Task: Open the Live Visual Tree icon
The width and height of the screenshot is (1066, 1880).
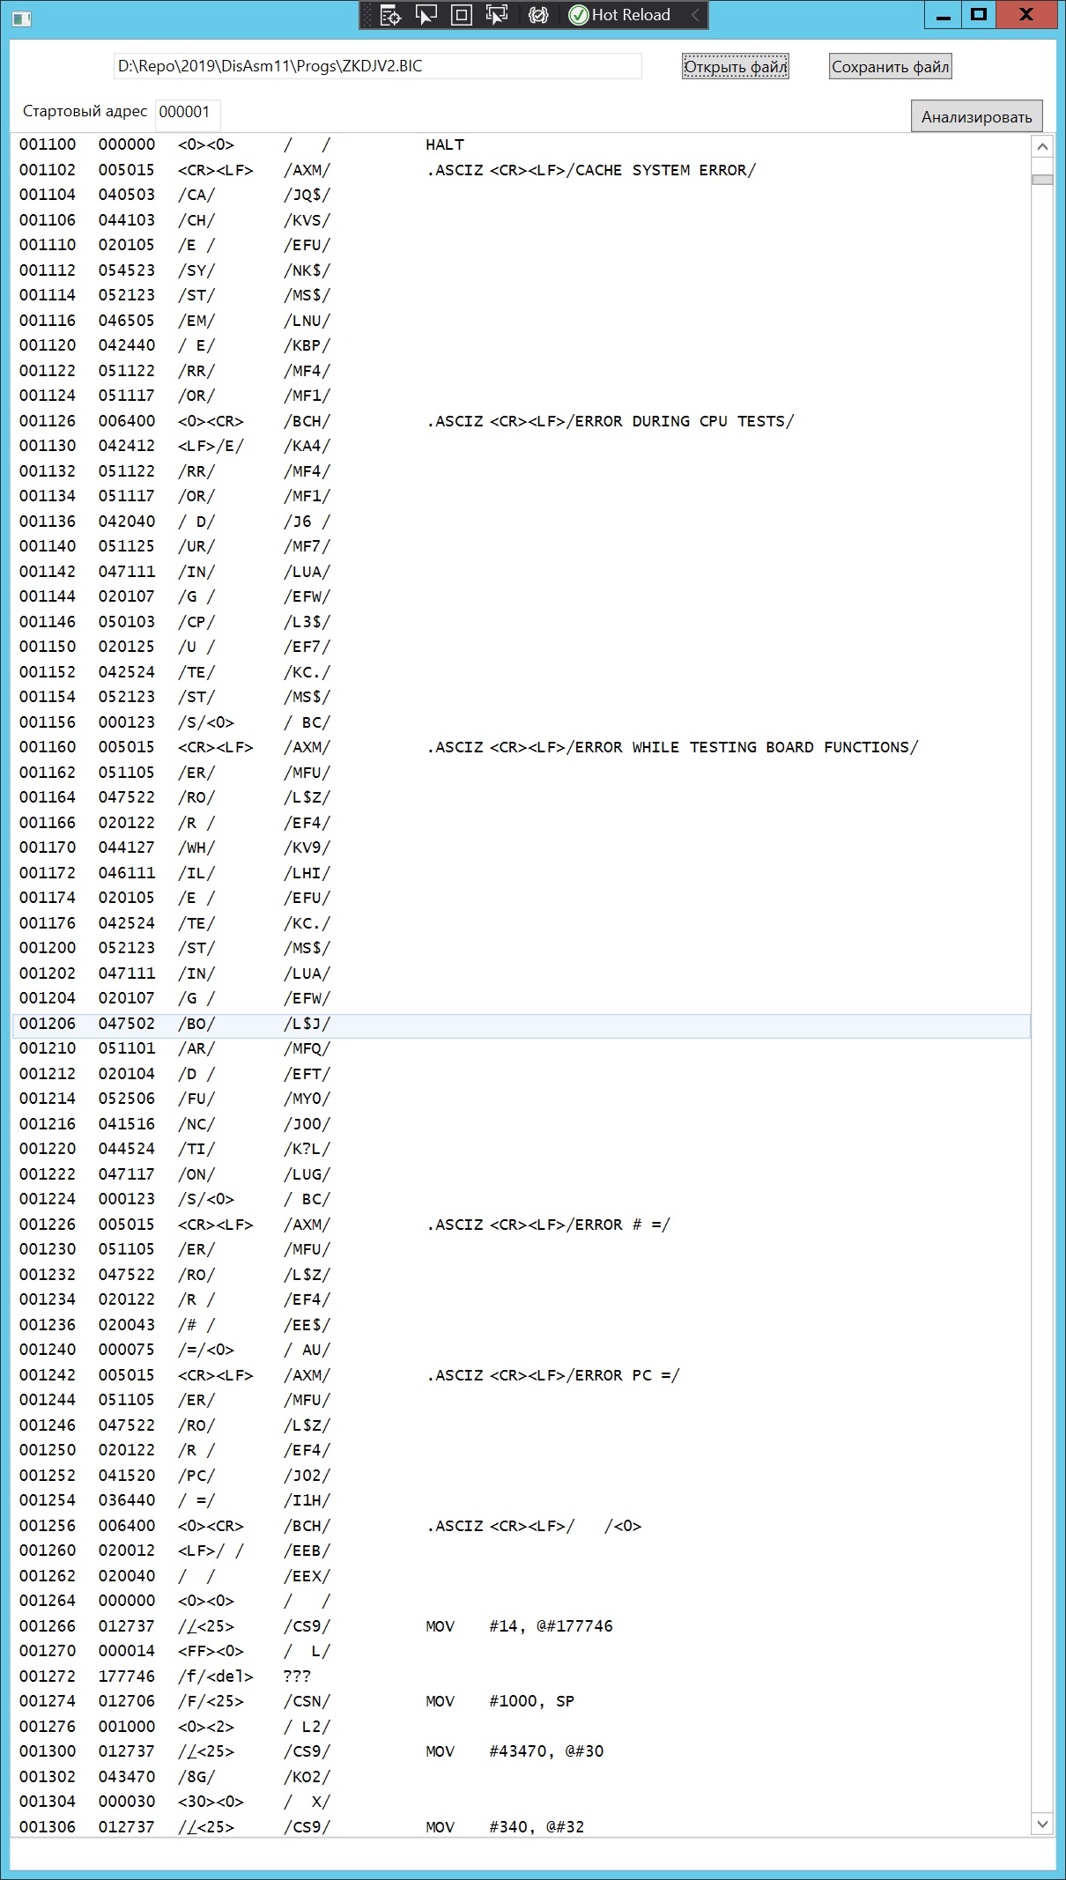Action: (x=390, y=15)
